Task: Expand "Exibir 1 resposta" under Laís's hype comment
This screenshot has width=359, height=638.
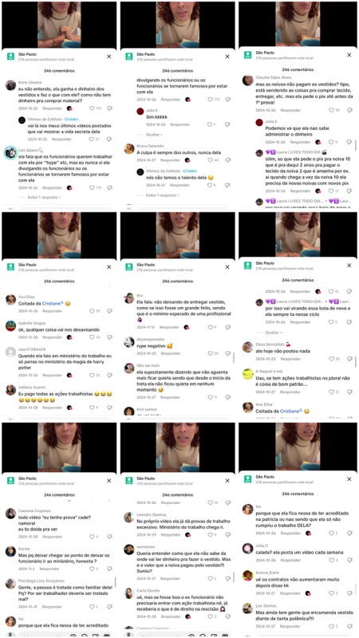Action: 45,197
